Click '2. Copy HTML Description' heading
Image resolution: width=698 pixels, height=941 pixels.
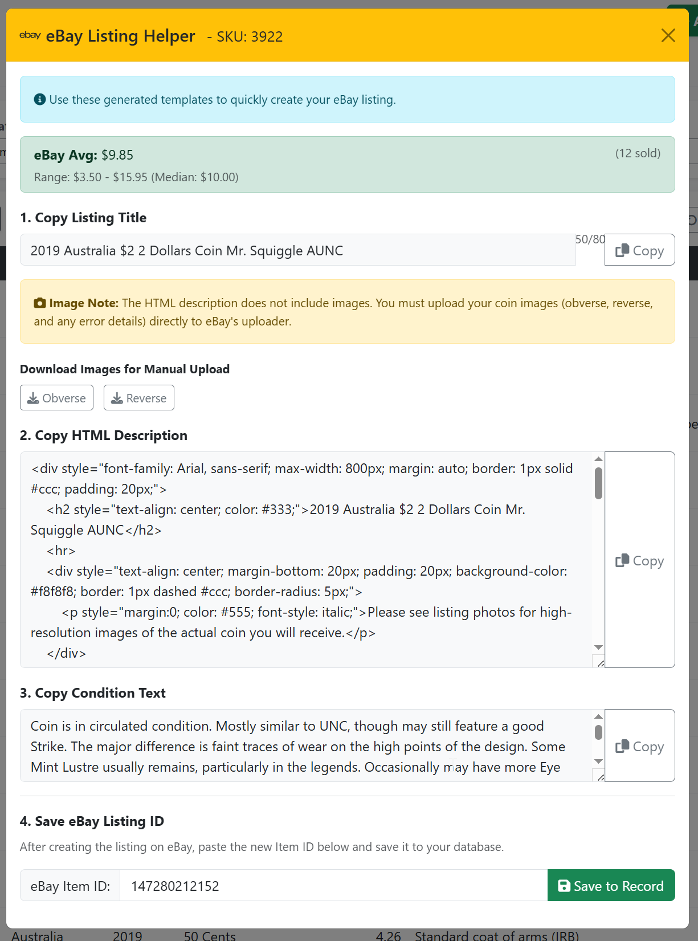104,435
